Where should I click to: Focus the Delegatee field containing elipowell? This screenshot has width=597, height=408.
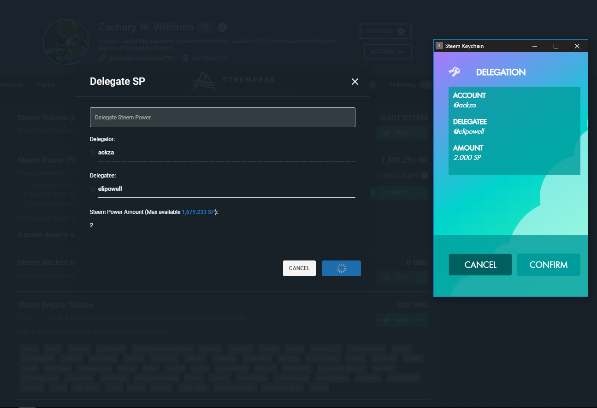point(226,189)
